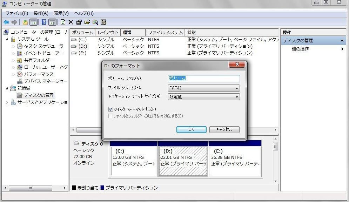The image size is (349, 202).
Task: Click the blue Back arrow in toolbar
Action: 6,22
